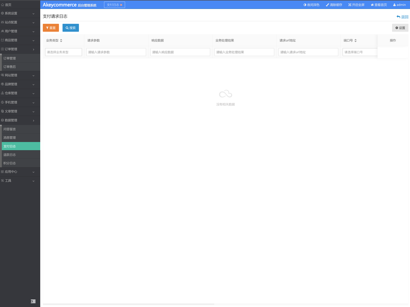Open the 请选择端口号 dropdown
This screenshot has height=307, width=410.
[360, 52]
